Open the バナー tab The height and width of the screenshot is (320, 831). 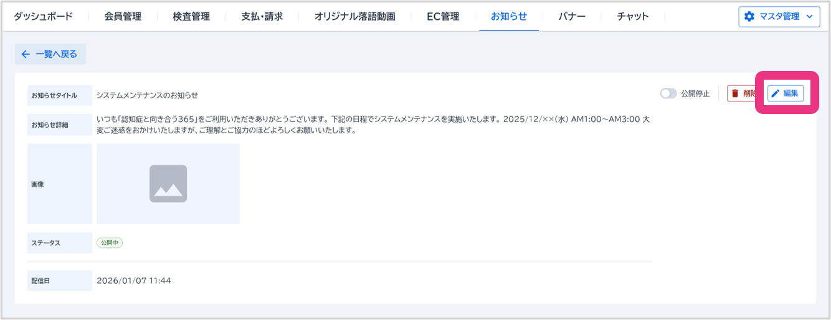click(x=572, y=17)
